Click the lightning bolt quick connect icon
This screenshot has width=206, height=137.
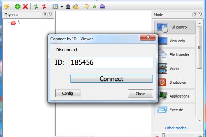tap(7, 7)
